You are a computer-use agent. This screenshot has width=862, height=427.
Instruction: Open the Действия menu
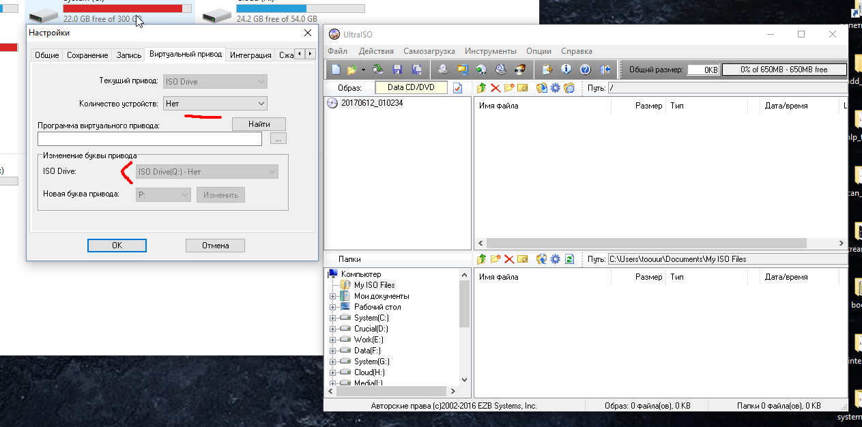pos(376,51)
